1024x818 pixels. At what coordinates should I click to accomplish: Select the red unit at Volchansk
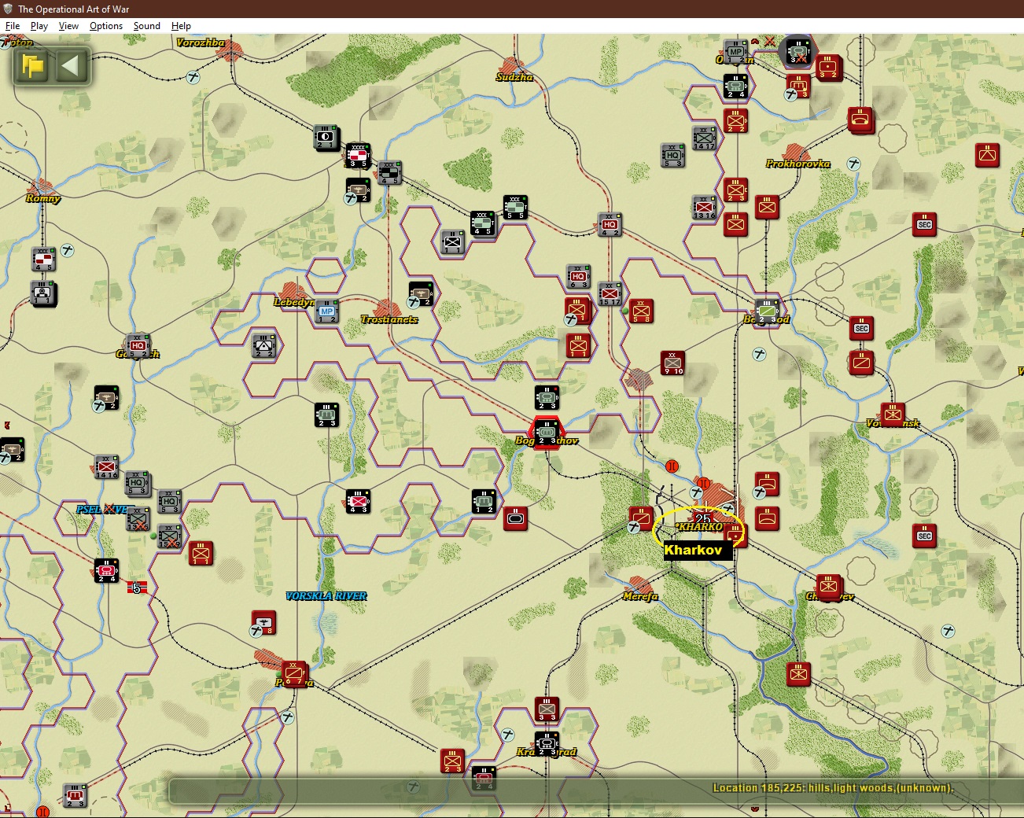pyautogui.click(x=893, y=415)
